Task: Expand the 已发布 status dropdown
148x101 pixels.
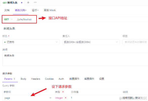Action: tap(31, 42)
